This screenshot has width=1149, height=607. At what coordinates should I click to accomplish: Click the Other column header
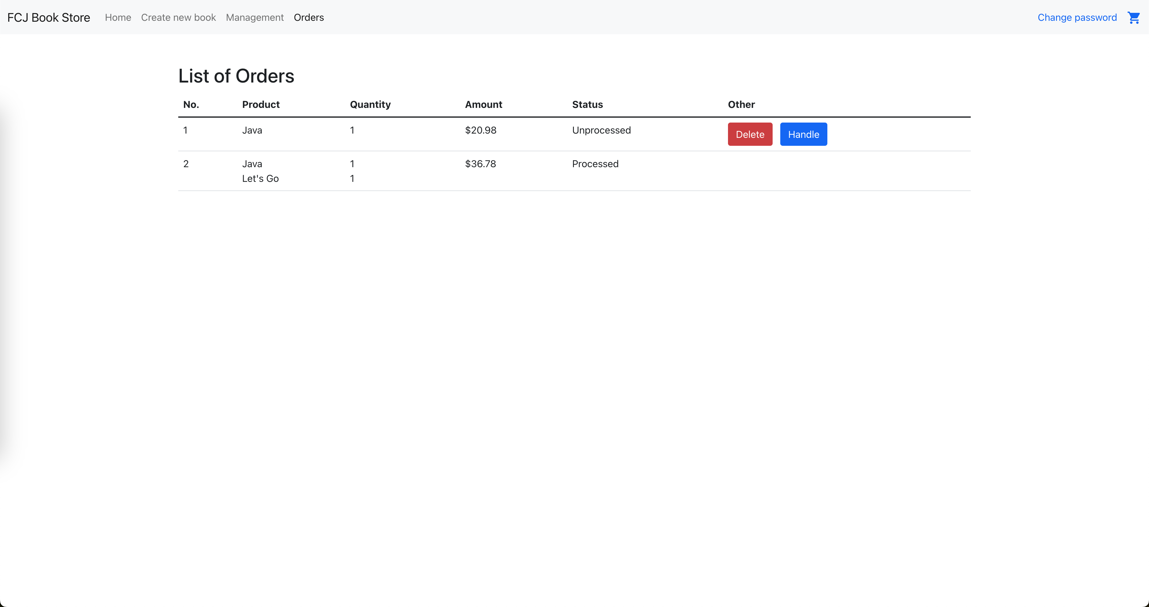(741, 104)
